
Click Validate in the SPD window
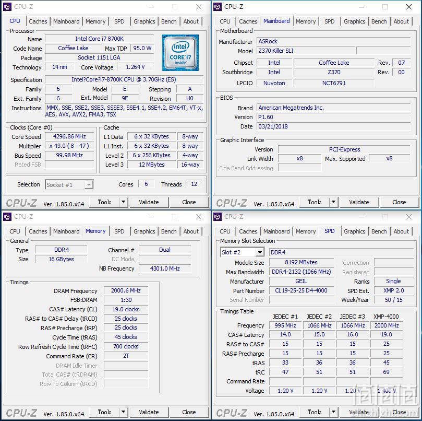click(x=359, y=412)
